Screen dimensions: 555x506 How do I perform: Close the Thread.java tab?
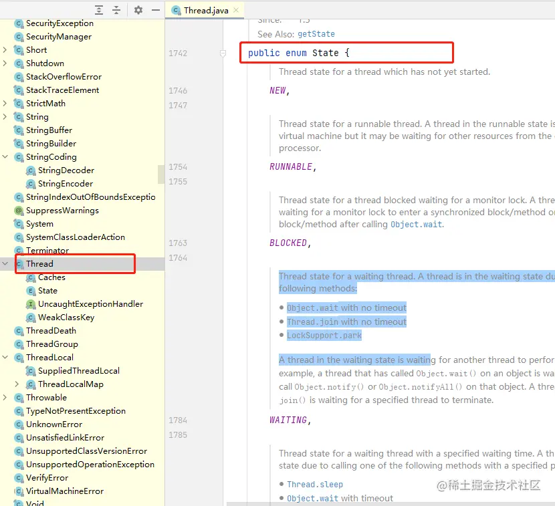click(236, 10)
